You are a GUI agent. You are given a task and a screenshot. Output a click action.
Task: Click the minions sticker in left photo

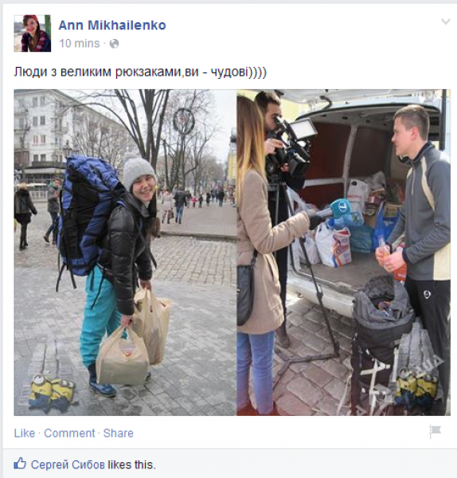[52, 392]
